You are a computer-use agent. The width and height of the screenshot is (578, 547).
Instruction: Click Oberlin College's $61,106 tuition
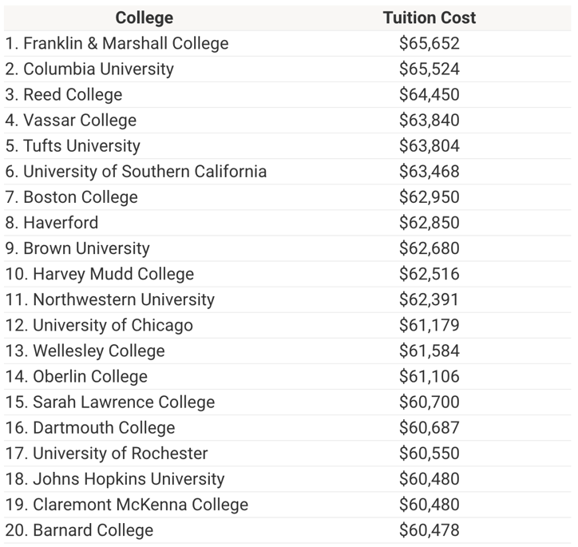(429, 376)
